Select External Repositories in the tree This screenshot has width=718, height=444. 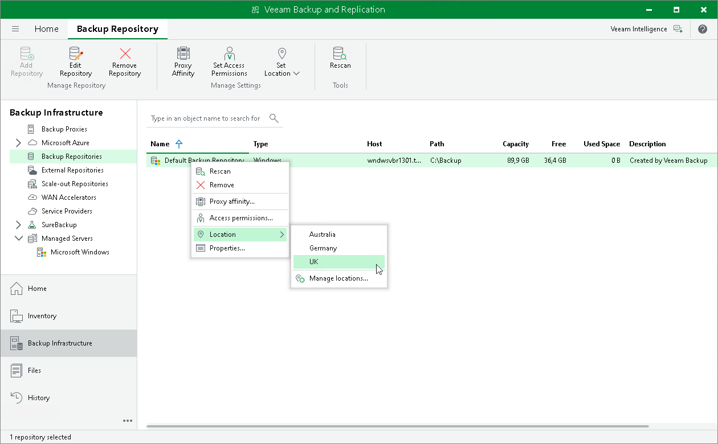[x=72, y=170]
